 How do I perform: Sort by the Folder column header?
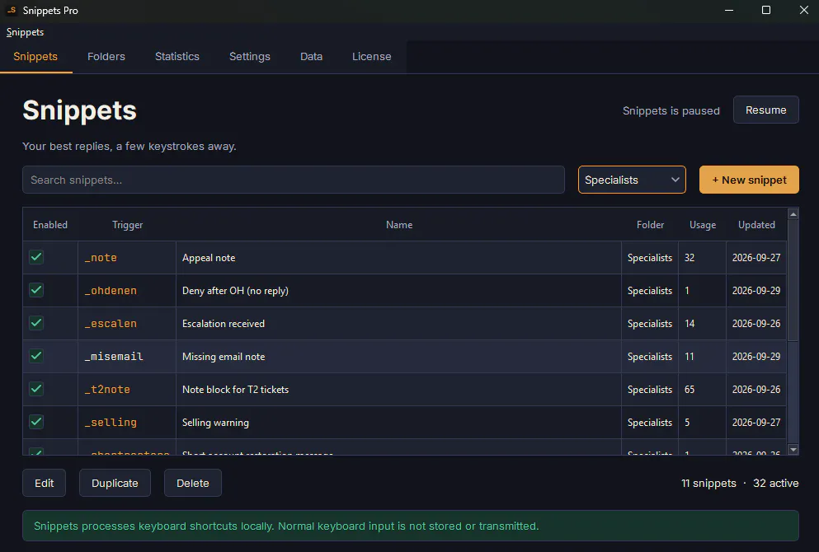(650, 224)
